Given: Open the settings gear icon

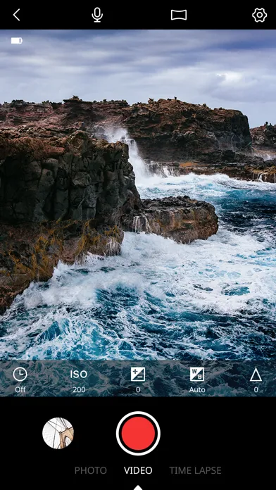Looking at the screenshot, I should click(x=259, y=15).
